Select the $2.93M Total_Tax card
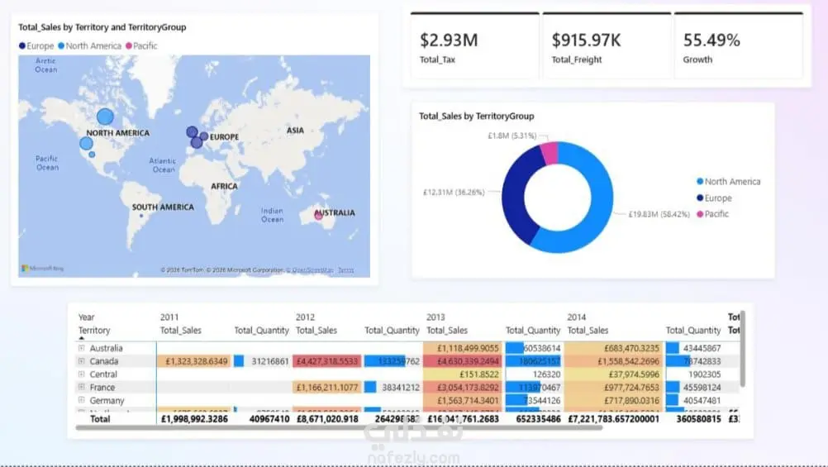The width and height of the screenshot is (828, 467). pos(474,46)
